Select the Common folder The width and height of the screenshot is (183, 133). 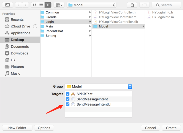click(66, 12)
